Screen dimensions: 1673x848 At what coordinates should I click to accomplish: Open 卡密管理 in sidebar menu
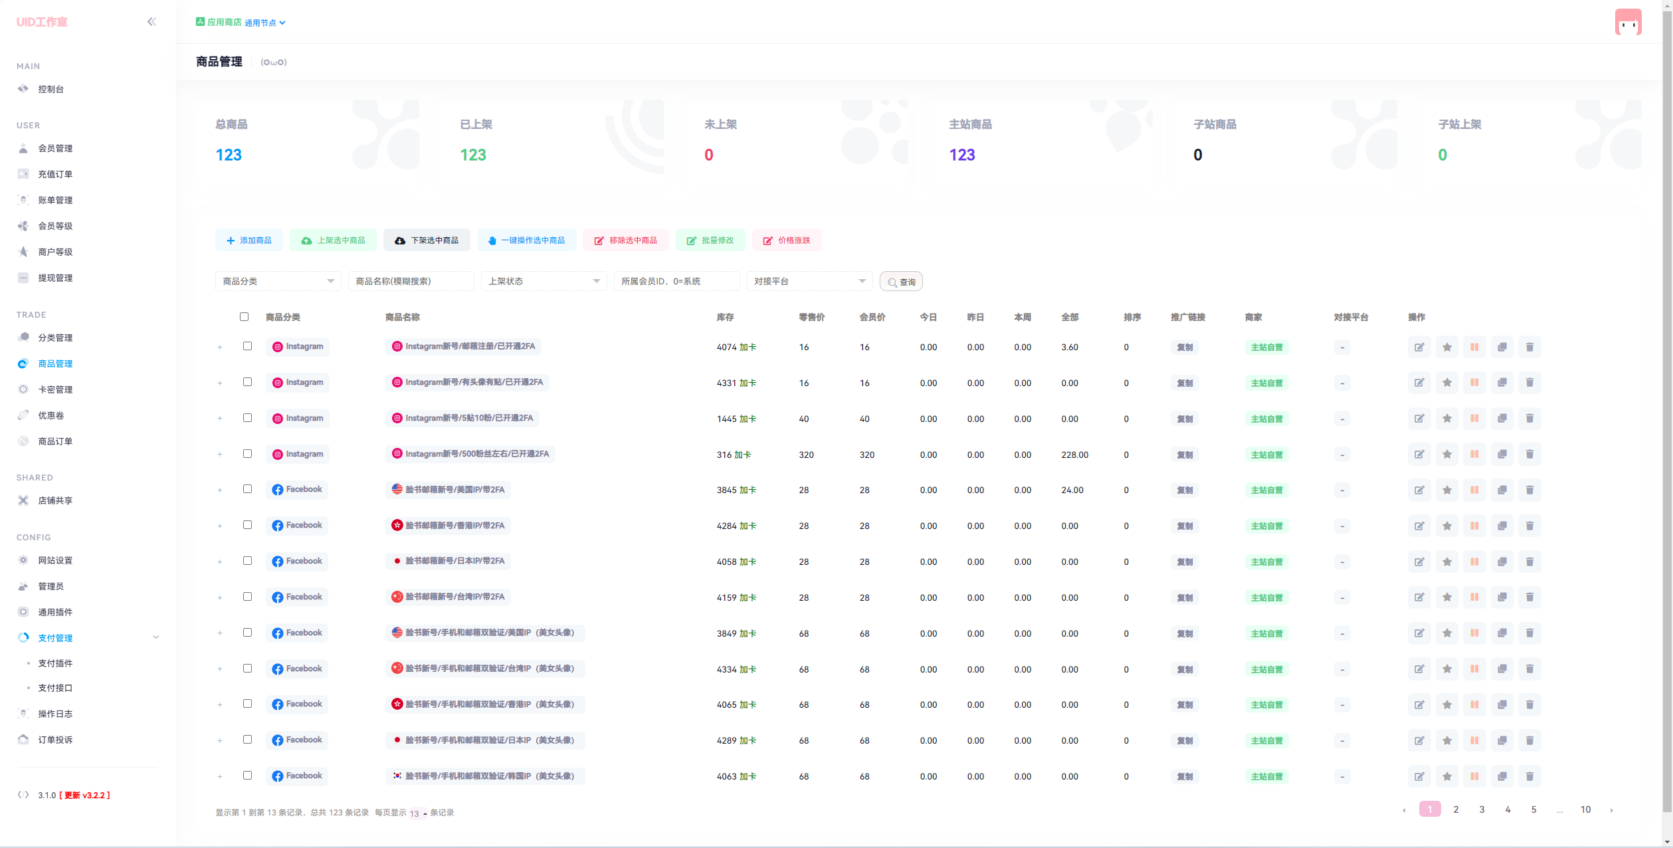pos(55,389)
